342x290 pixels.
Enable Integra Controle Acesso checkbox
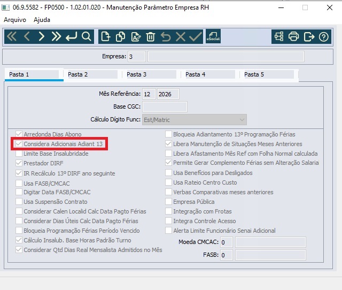click(x=168, y=221)
